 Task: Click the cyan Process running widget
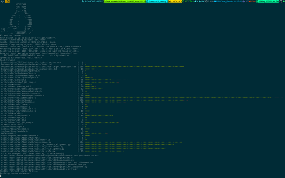tap(157, 1)
